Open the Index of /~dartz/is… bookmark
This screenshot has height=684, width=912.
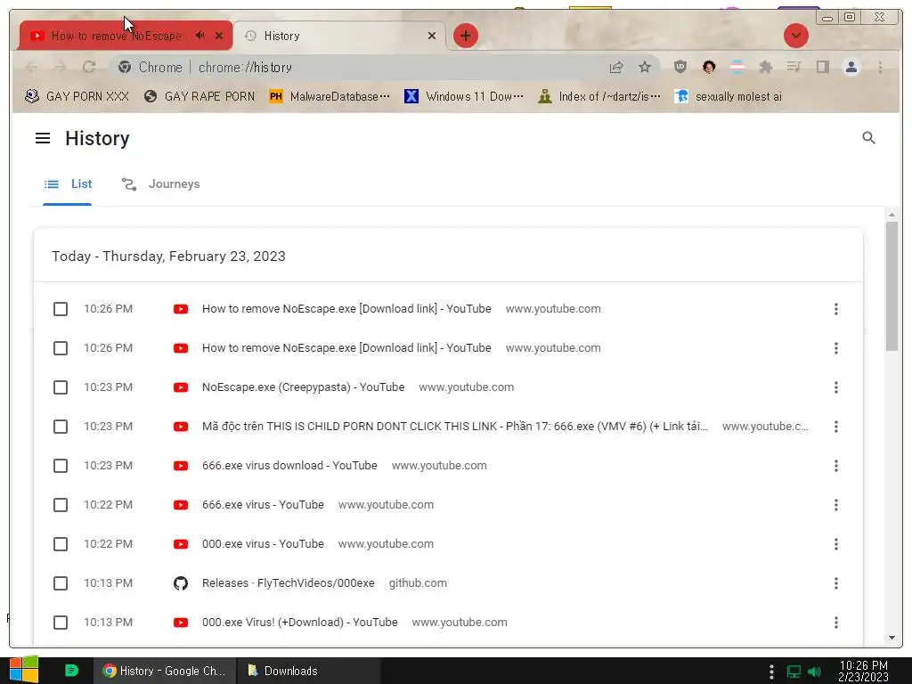click(x=599, y=96)
